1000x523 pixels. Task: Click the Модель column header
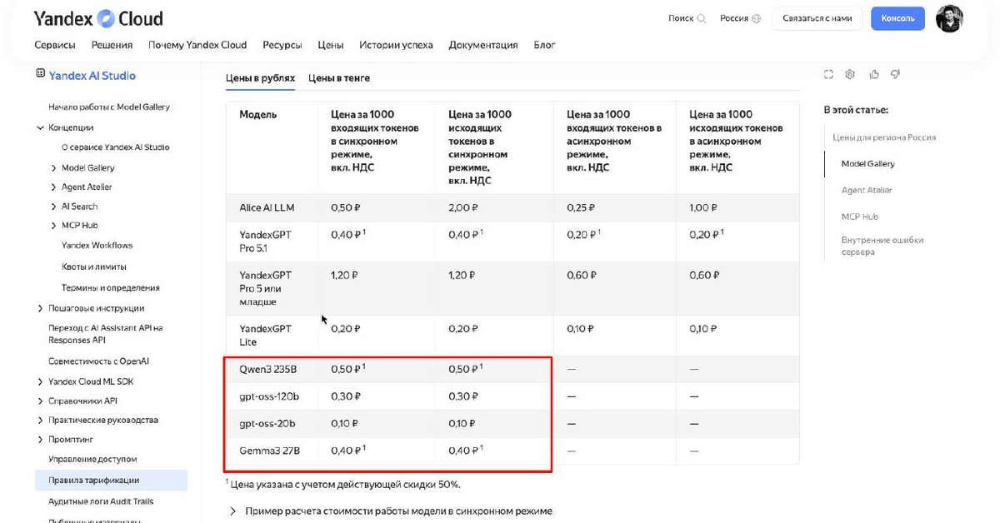[x=258, y=114]
